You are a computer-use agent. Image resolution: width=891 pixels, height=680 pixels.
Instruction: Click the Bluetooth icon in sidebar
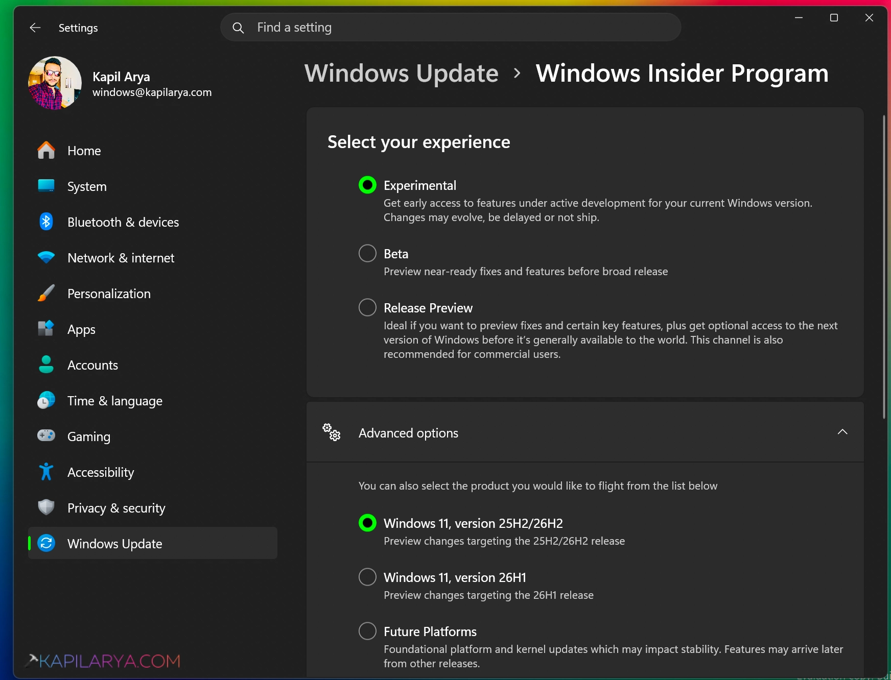tap(46, 222)
